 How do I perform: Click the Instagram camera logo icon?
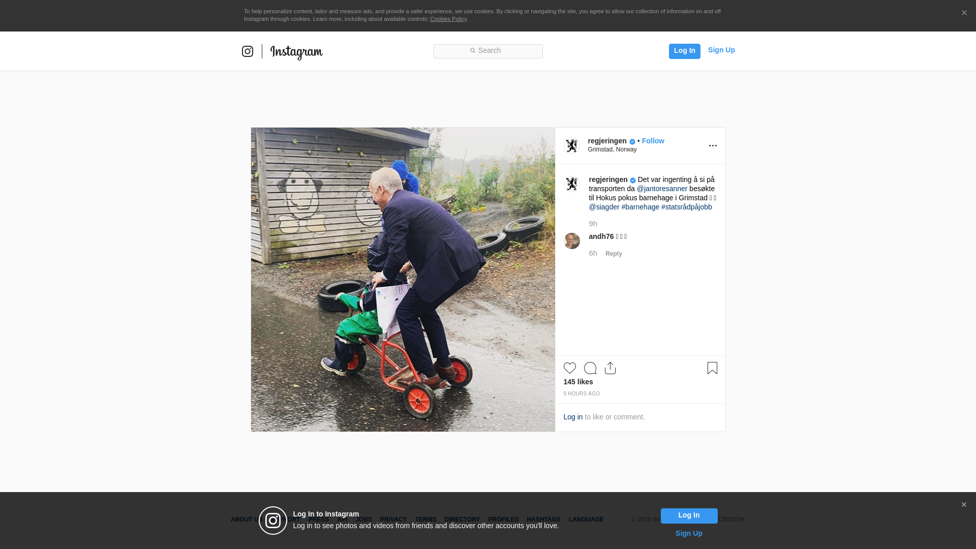point(248,51)
